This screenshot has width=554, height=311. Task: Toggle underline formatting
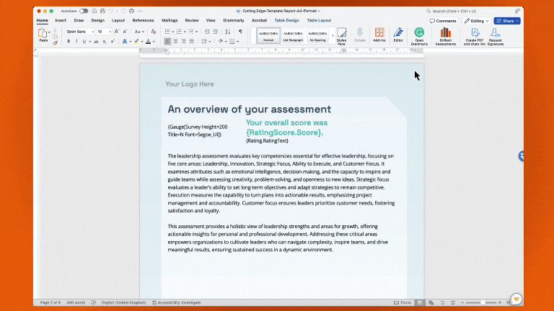[x=84, y=42]
